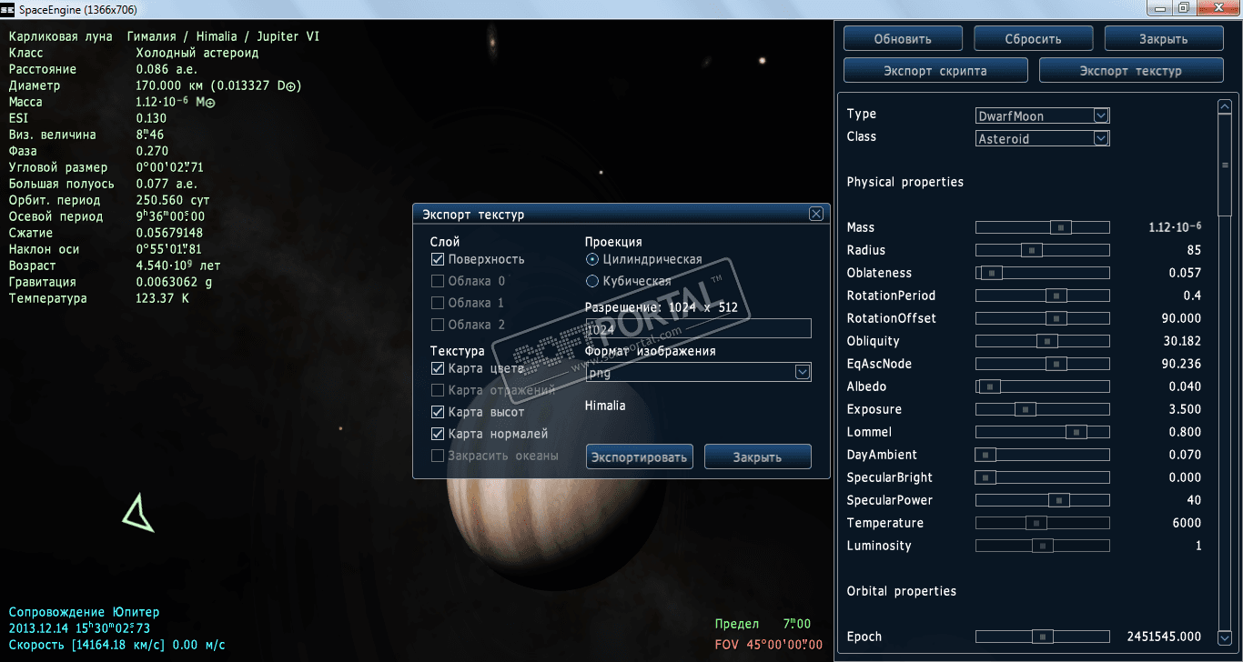Open the Type DwarfMoon dropdown
1243x662 pixels.
tap(1101, 115)
